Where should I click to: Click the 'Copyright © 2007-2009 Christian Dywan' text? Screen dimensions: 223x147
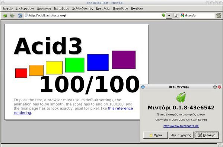coord(181,120)
